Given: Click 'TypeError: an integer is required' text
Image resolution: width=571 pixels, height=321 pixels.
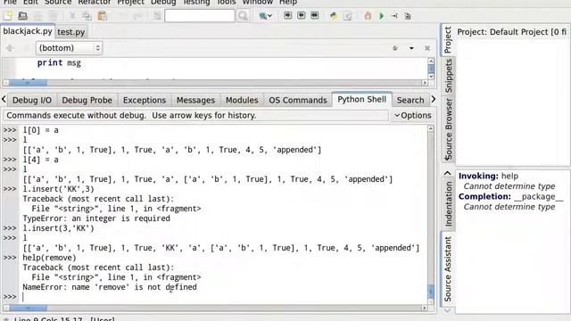Looking at the screenshot, I should pyautogui.click(x=96, y=218).
